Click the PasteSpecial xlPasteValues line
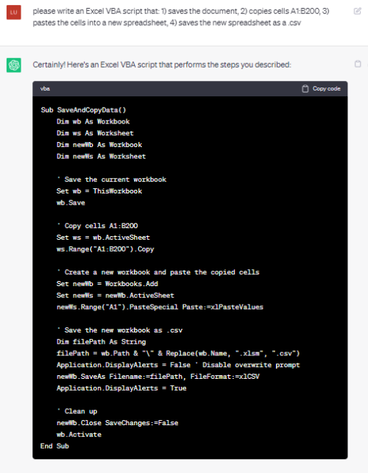The width and height of the screenshot is (368, 473). [x=160, y=307]
